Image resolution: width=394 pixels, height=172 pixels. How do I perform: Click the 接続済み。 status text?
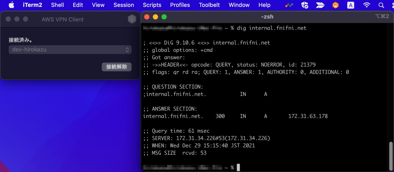[21, 40]
